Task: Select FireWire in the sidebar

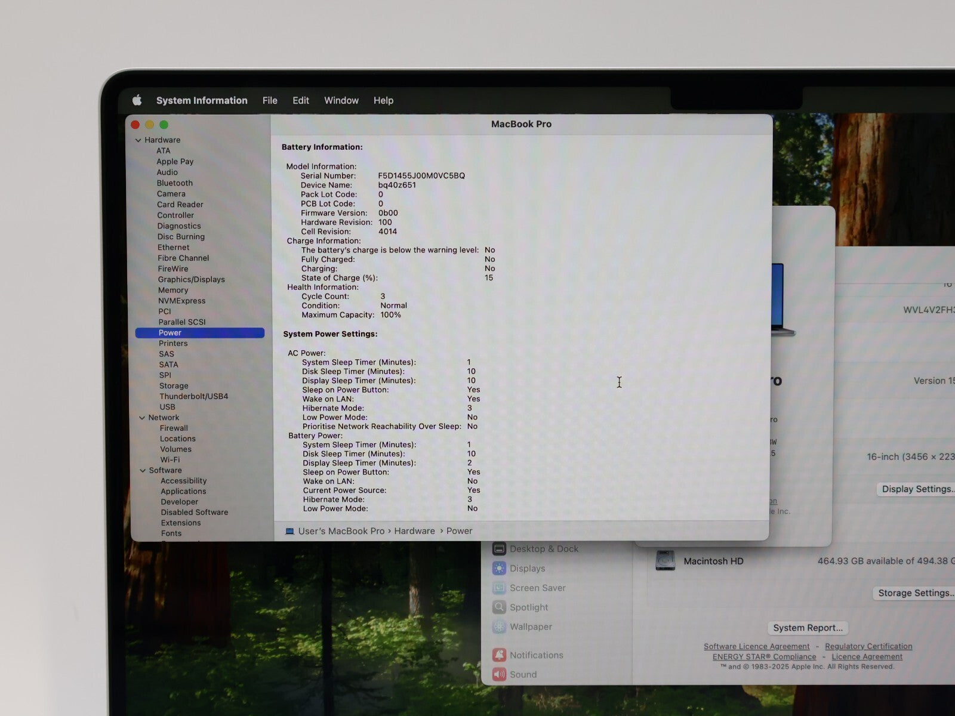Action: pos(173,268)
